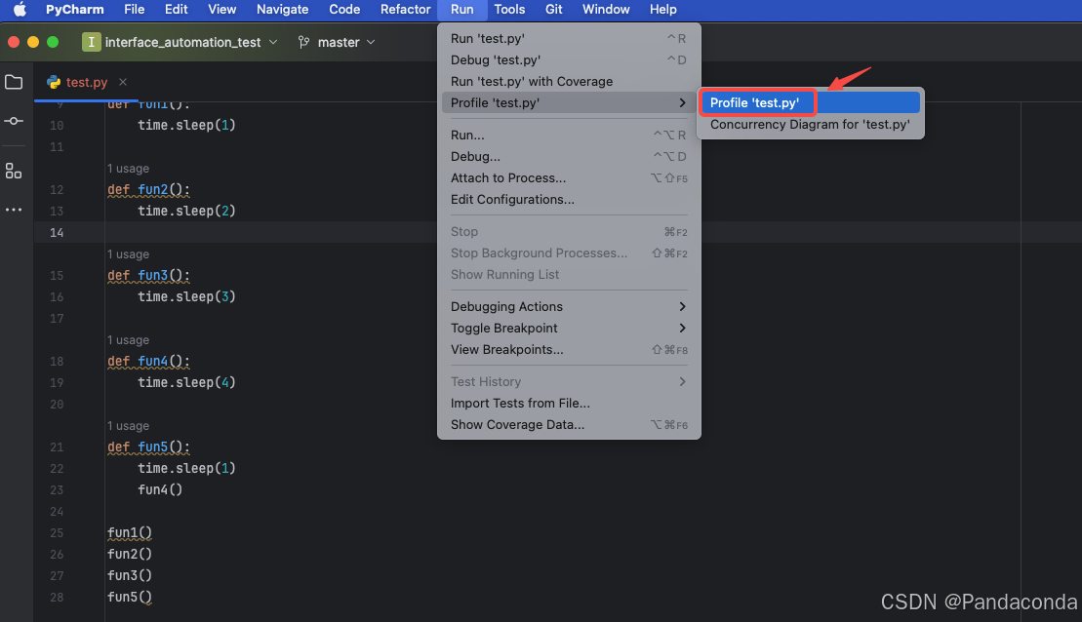Open the Structure tool window icon
The image size is (1082, 622).
pyautogui.click(x=14, y=171)
